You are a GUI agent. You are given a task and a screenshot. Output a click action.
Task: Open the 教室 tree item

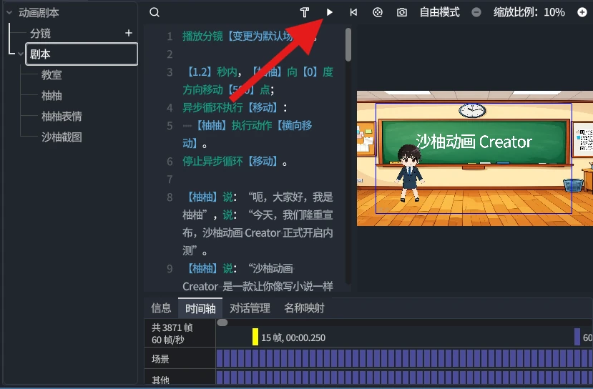coord(52,75)
